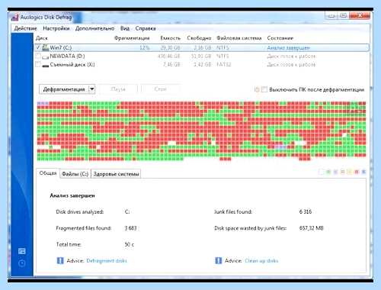
Task: Click the FAT32 file system cell
Action: click(224, 65)
